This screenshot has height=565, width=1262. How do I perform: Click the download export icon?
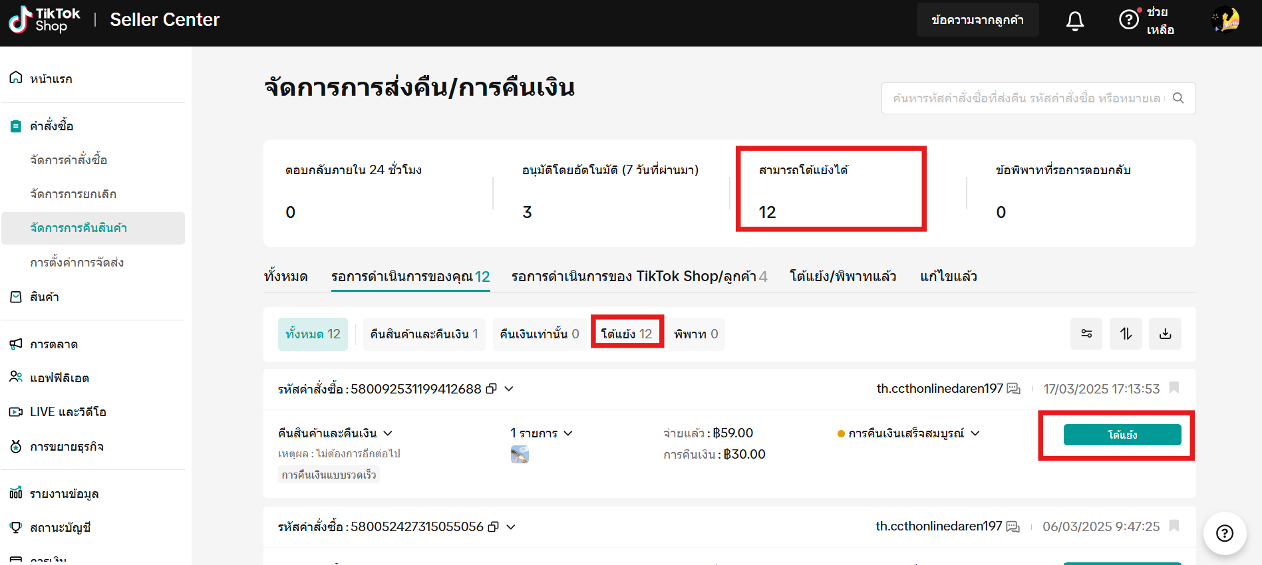[x=1165, y=334]
